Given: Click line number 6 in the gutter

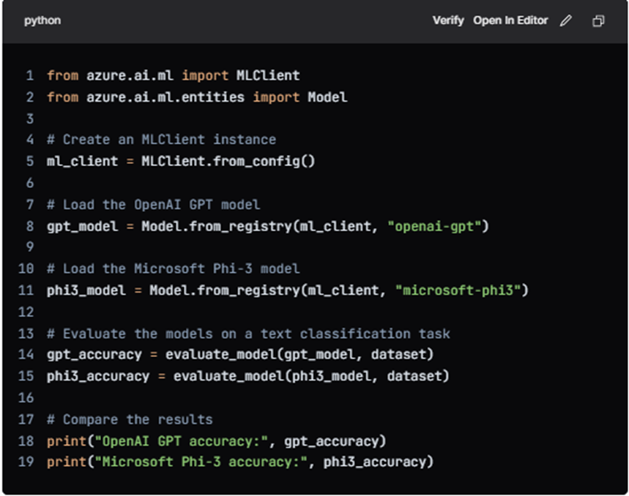Looking at the screenshot, I should point(30,183).
